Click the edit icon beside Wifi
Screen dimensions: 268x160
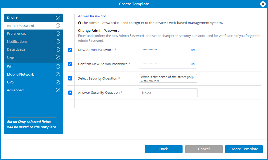pyautogui.click(x=58, y=66)
